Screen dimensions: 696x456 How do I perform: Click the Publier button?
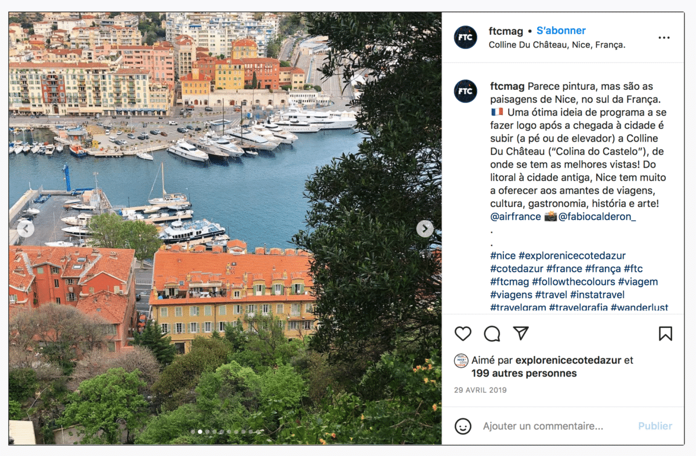tap(655, 426)
